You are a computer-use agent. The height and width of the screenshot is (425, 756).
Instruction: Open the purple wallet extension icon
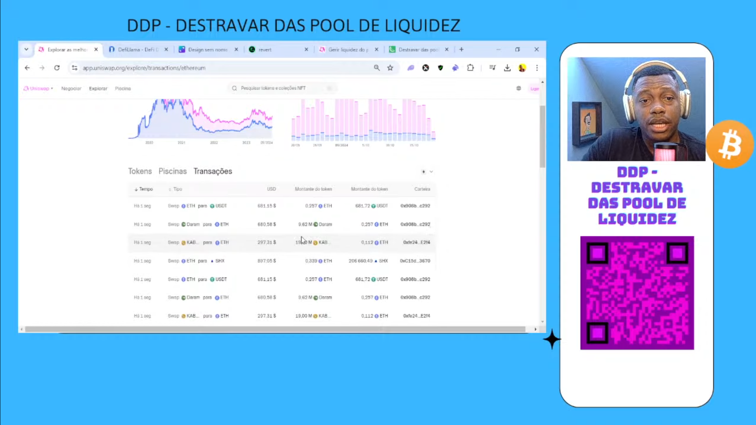pyautogui.click(x=411, y=68)
